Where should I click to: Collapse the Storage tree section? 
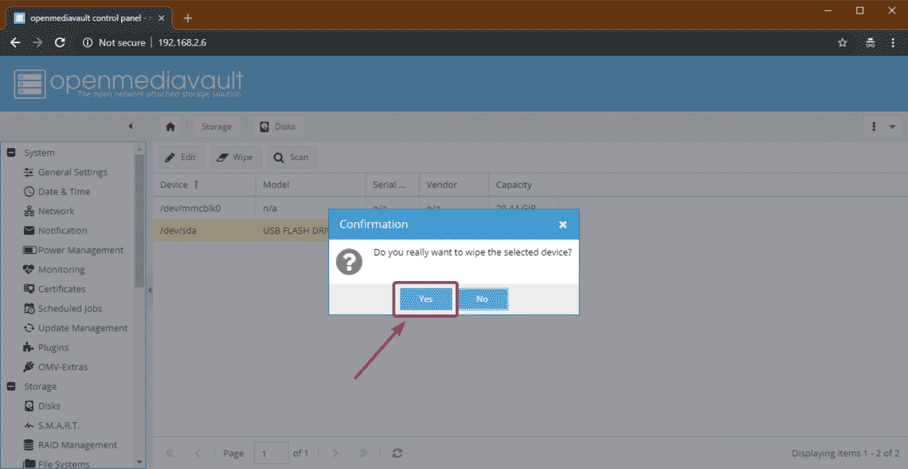pos(12,386)
